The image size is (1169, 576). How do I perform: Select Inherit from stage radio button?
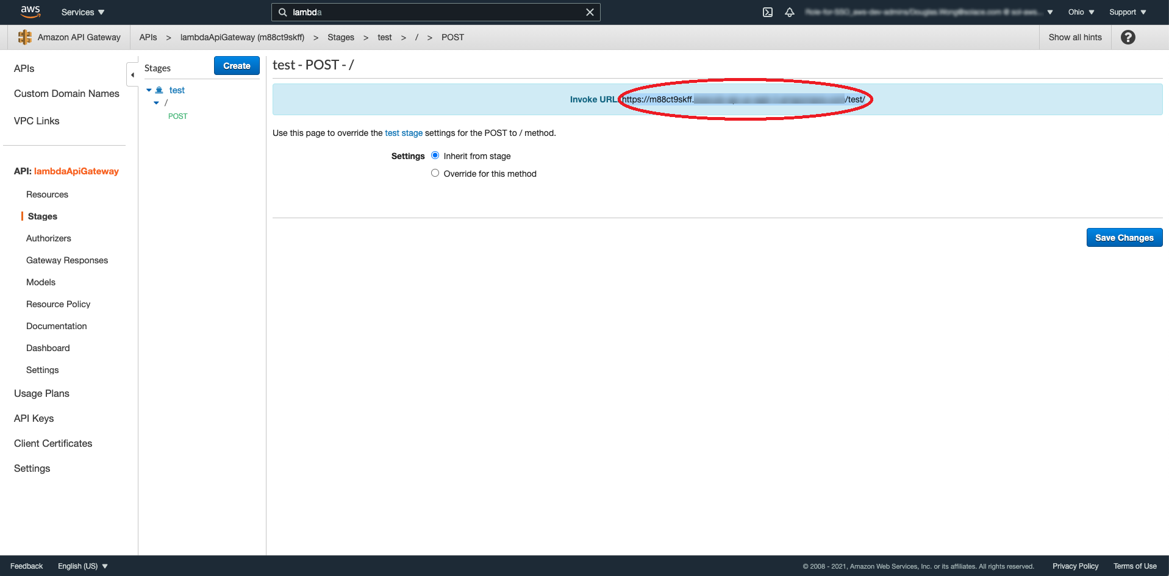(435, 155)
